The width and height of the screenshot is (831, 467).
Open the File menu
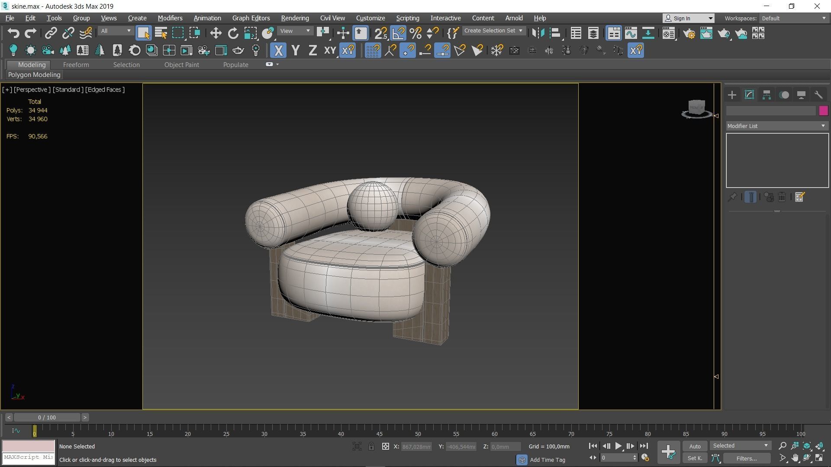point(10,18)
